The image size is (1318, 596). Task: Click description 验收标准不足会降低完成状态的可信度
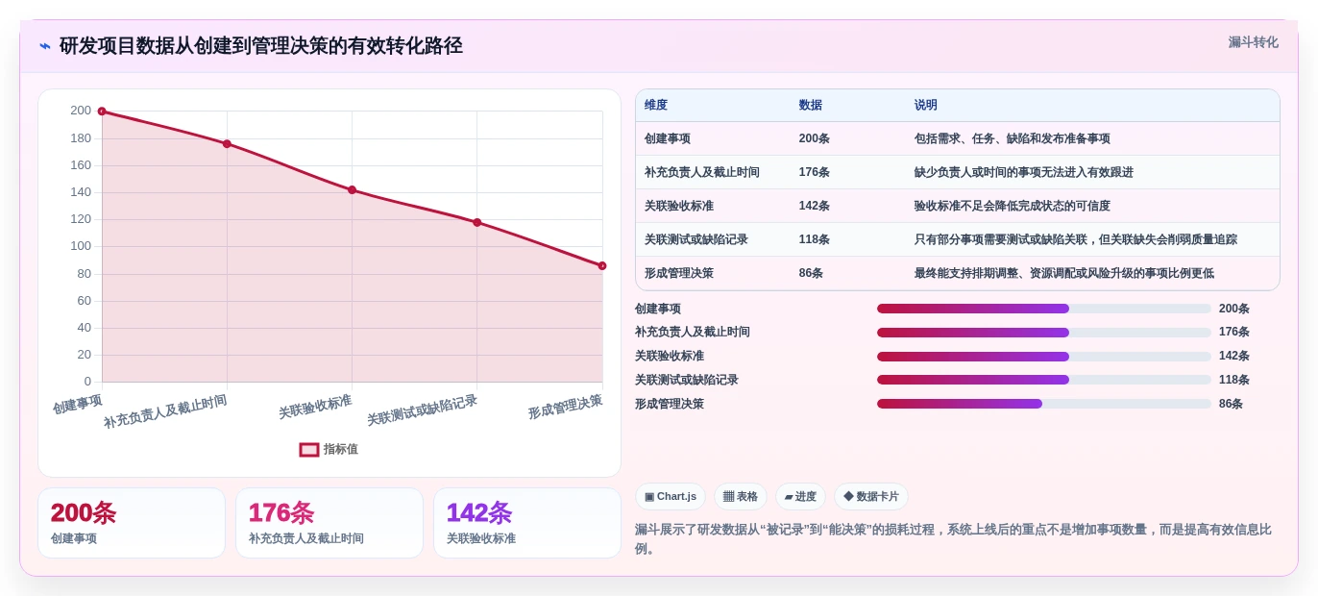pyautogui.click(x=1013, y=207)
